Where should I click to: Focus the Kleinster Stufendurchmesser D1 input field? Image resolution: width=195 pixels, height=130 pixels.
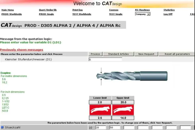tap(105, 59)
